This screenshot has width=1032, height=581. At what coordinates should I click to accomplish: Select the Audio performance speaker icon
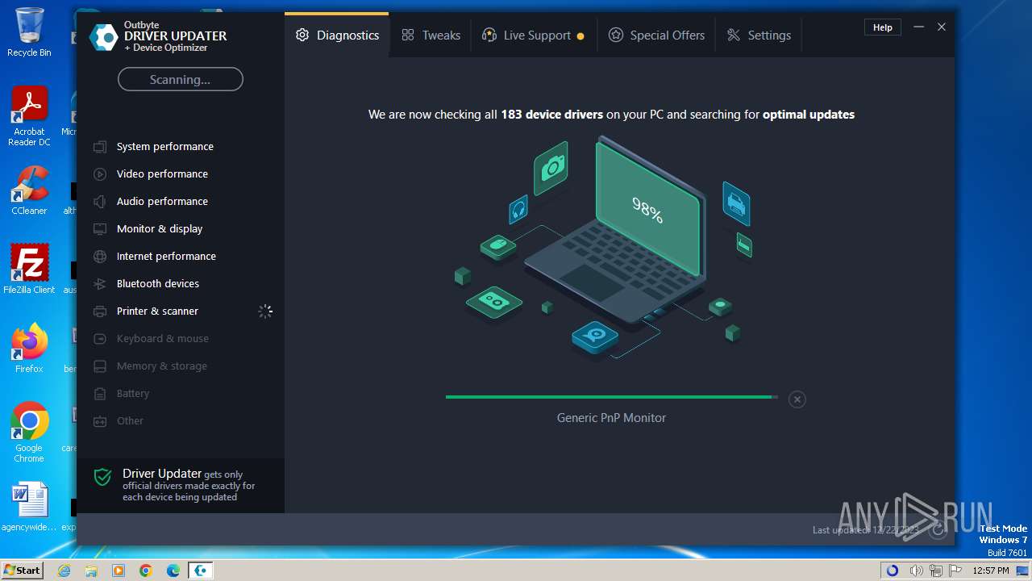point(100,202)
